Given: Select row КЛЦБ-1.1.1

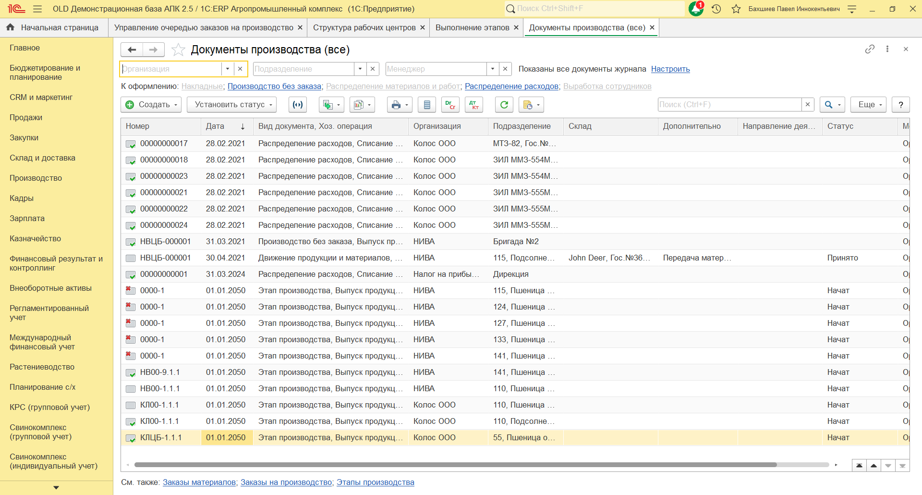Looking at the screenshot, I should pos(515,438).
